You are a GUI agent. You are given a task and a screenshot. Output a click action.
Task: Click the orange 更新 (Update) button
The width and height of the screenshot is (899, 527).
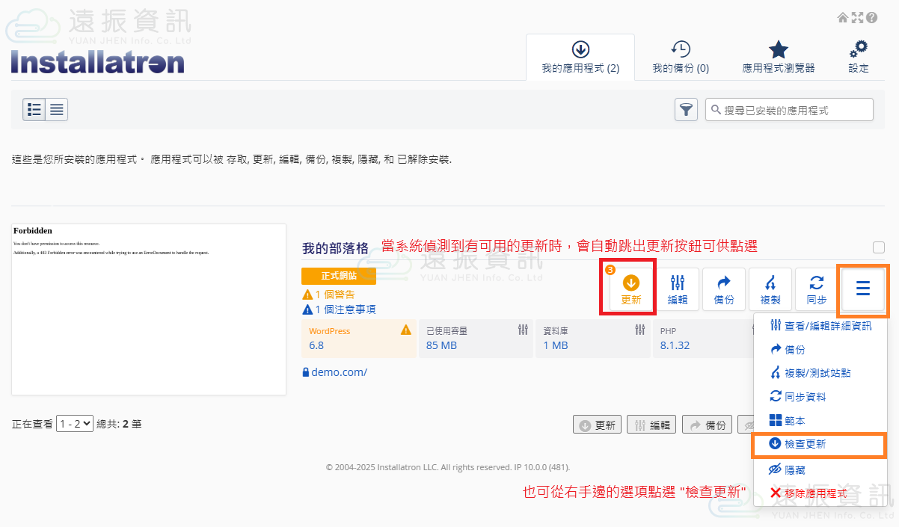(x=630, y=289)
